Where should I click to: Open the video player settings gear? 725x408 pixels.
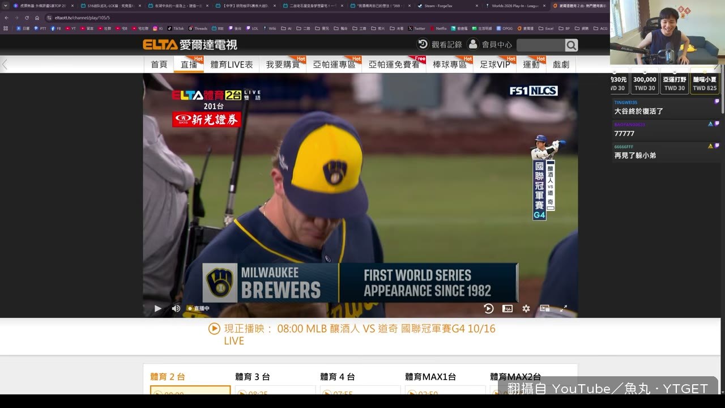(526, 308)
